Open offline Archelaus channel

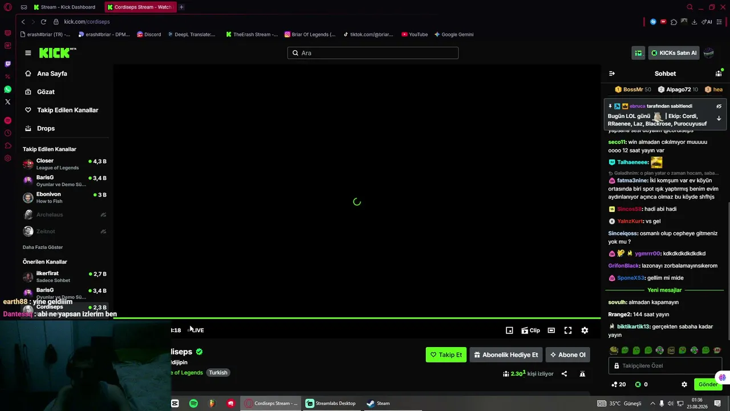64,215
